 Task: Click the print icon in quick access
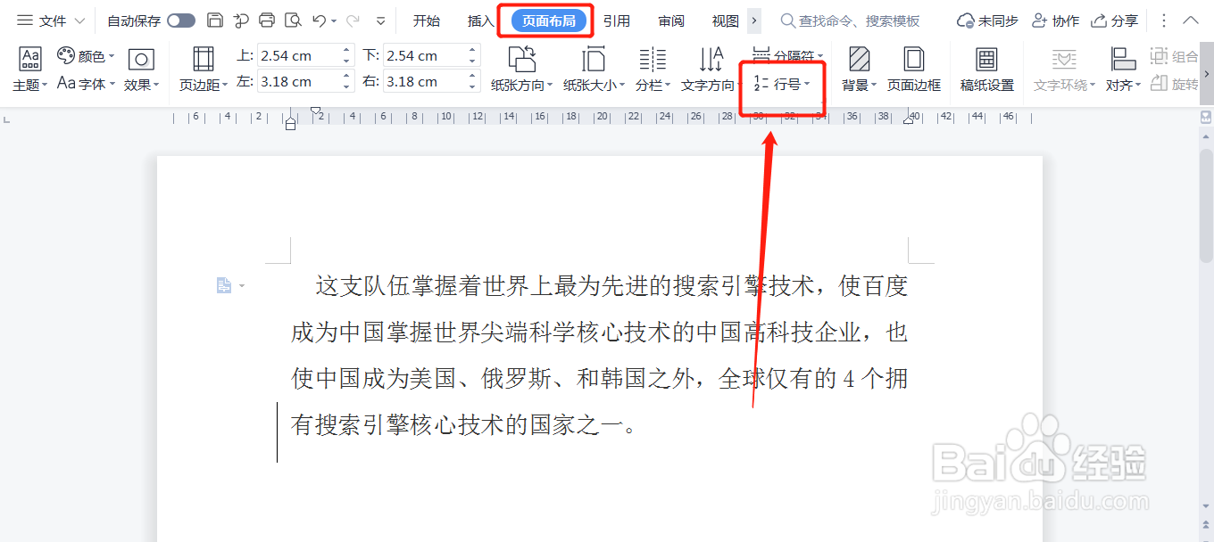click(x=266, y=21)
